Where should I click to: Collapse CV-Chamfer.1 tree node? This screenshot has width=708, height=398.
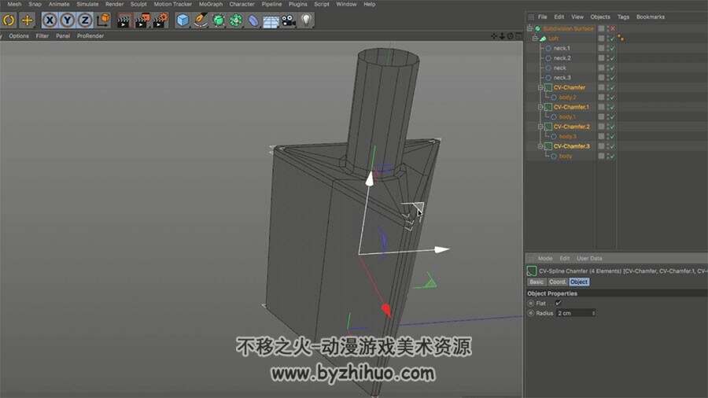[x=540, y=107]
